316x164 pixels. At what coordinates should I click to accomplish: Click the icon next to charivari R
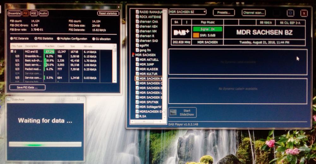click(137, 36)
